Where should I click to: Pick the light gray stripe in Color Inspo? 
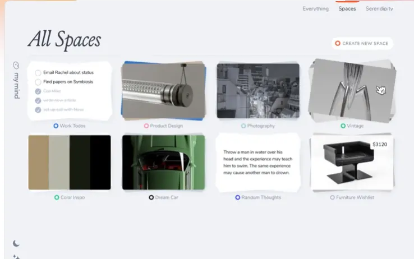(59, 162)
